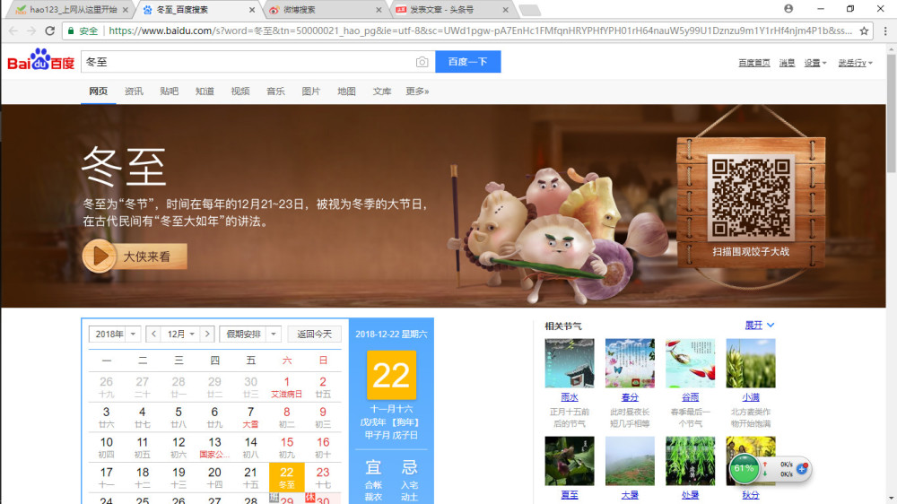
Task: Go to next month arrow
Action: click(x=208, y=334)
